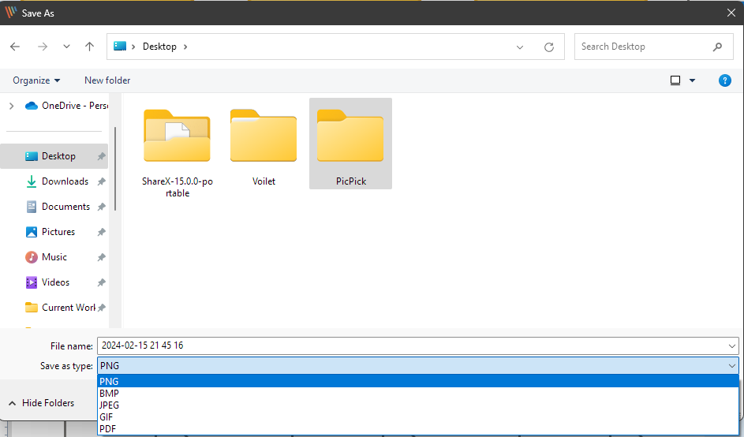Go up one folder level
The height and width of the screenshot is (437, 744).
tap(89, 47)
